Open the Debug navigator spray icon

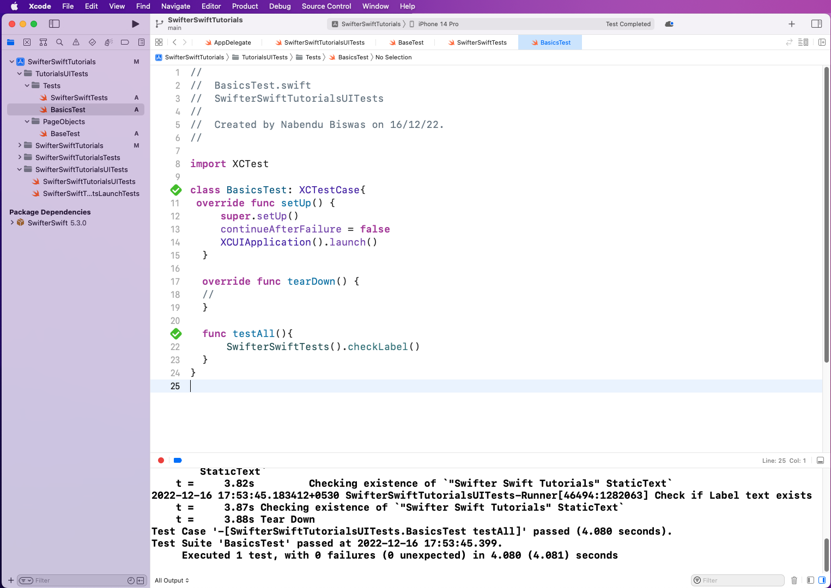point(108,42)
